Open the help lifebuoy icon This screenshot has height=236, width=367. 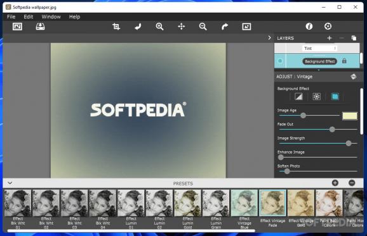point(328,26)
